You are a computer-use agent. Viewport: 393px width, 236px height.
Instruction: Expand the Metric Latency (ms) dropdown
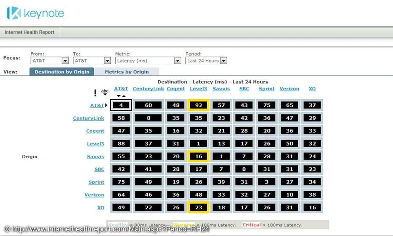click(178, 61)
